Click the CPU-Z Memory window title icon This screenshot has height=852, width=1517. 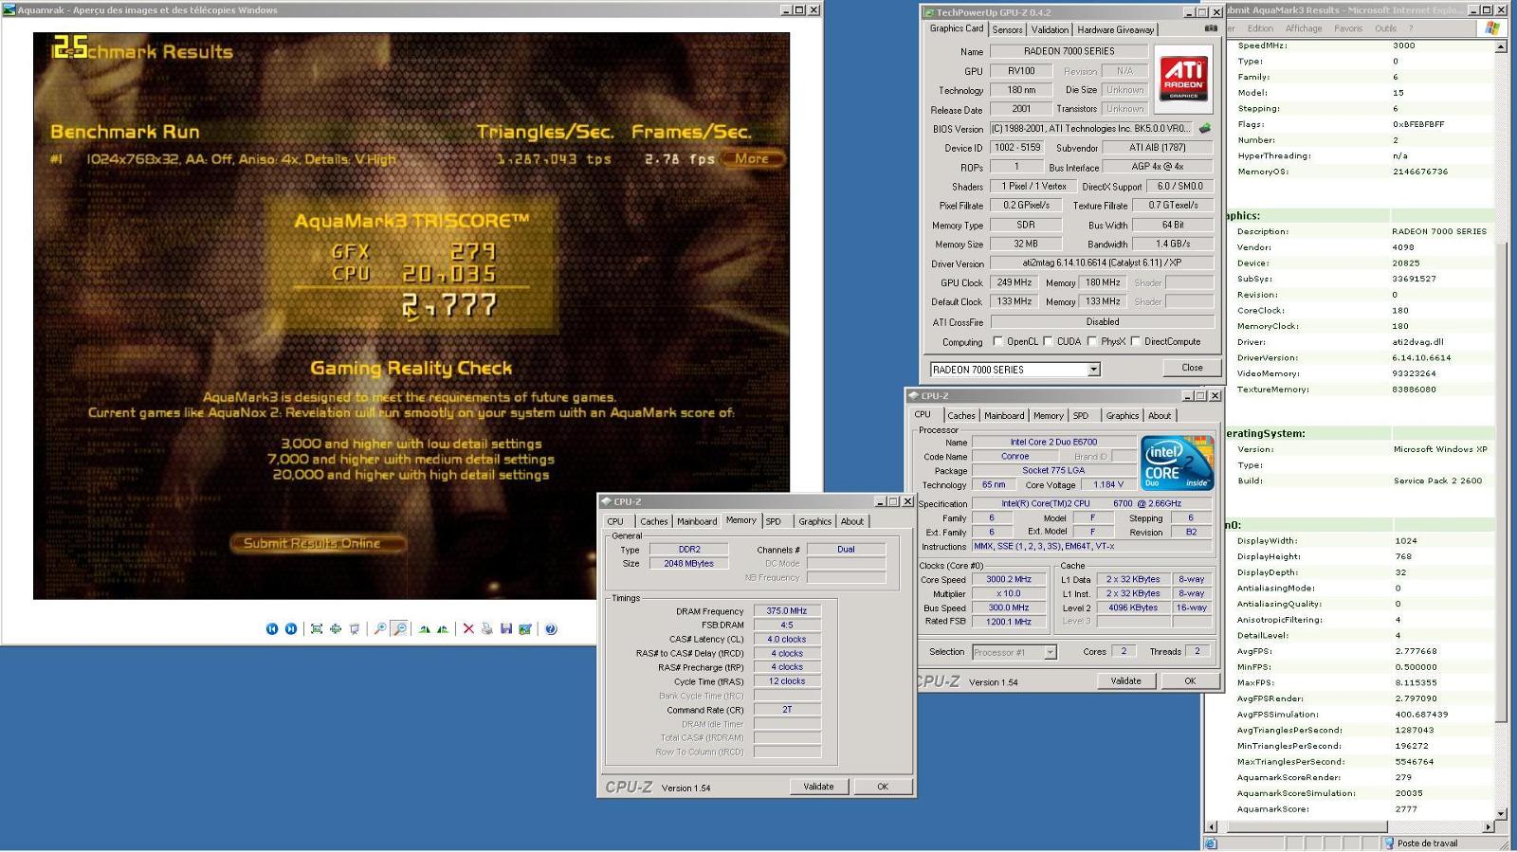(606, 501)
